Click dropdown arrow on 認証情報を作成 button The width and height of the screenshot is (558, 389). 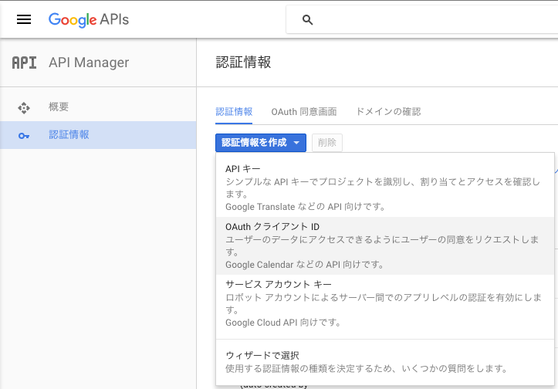(x=296, y=143)
